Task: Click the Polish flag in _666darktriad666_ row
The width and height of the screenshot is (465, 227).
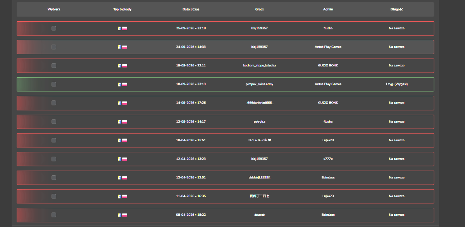Action: (125, 103)
